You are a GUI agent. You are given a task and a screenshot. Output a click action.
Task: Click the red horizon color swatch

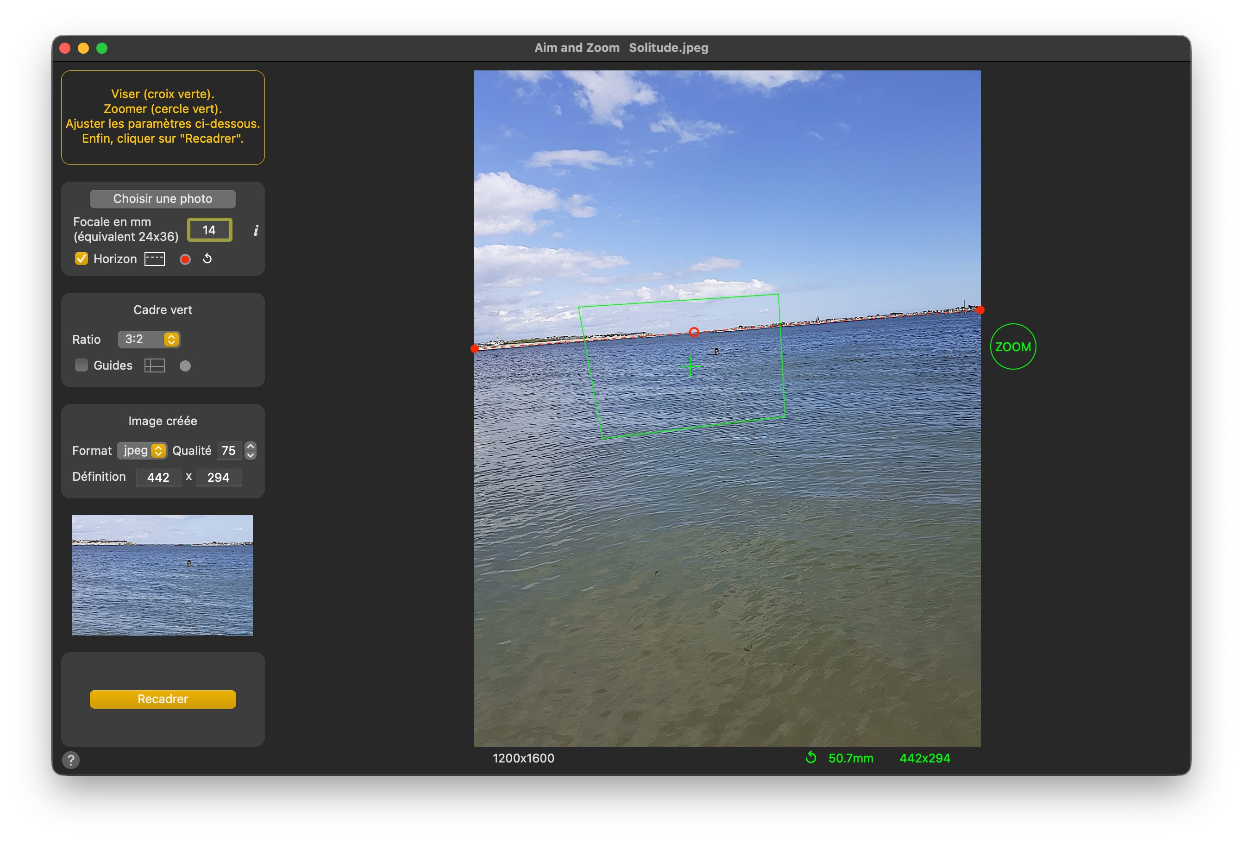185,259
